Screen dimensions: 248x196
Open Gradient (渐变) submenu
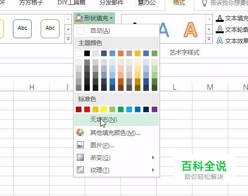pos(117,158)
